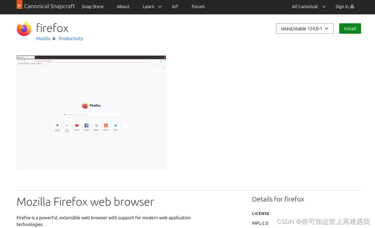
Task: Open the Productivity category link
Action: click(71, 39)
